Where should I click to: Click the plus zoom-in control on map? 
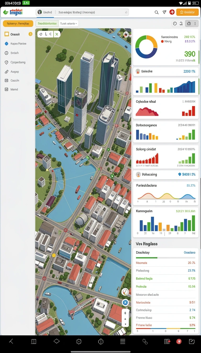click(x=125, y=313)
